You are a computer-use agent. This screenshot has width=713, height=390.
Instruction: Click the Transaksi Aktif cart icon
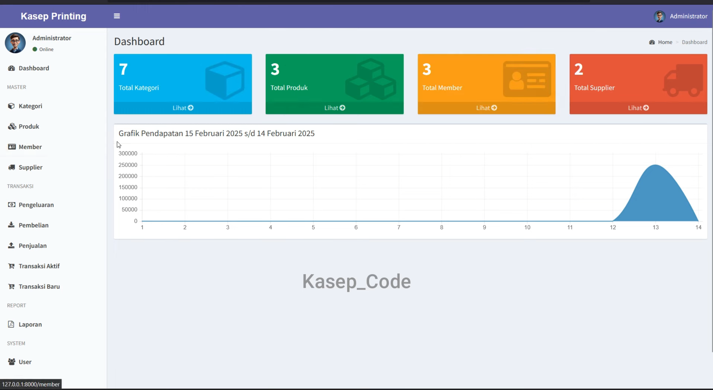[11, 266]
